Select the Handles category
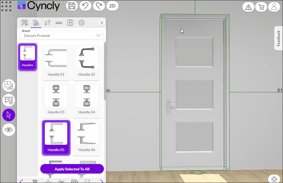 click(28, 57)
